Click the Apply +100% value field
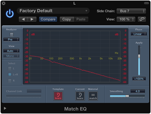This screenshot has width=151, height=114. tap(139, 79)
